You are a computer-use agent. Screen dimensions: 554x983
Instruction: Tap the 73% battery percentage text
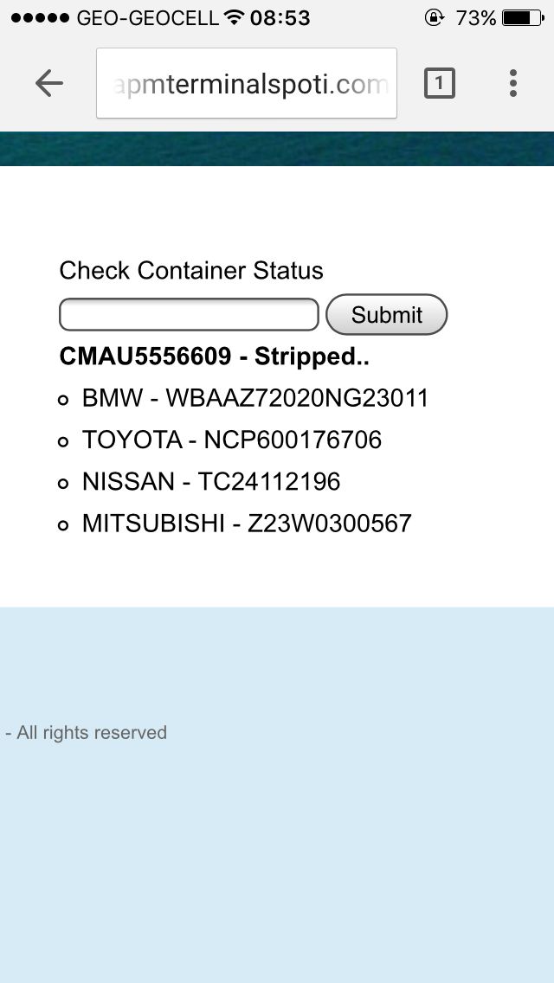click(x=475, y=18)
